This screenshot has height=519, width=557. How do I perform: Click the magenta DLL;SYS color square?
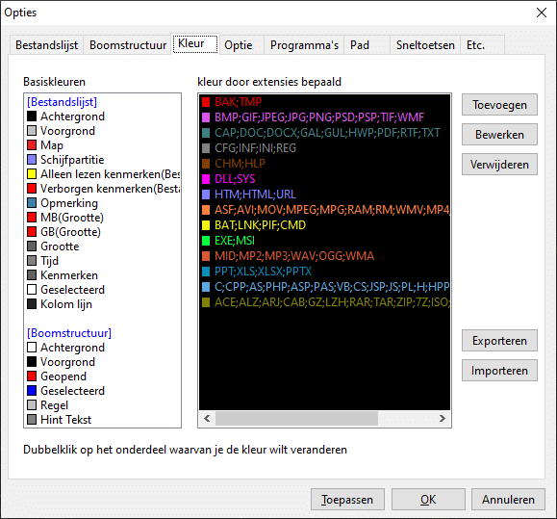[206, 179]
